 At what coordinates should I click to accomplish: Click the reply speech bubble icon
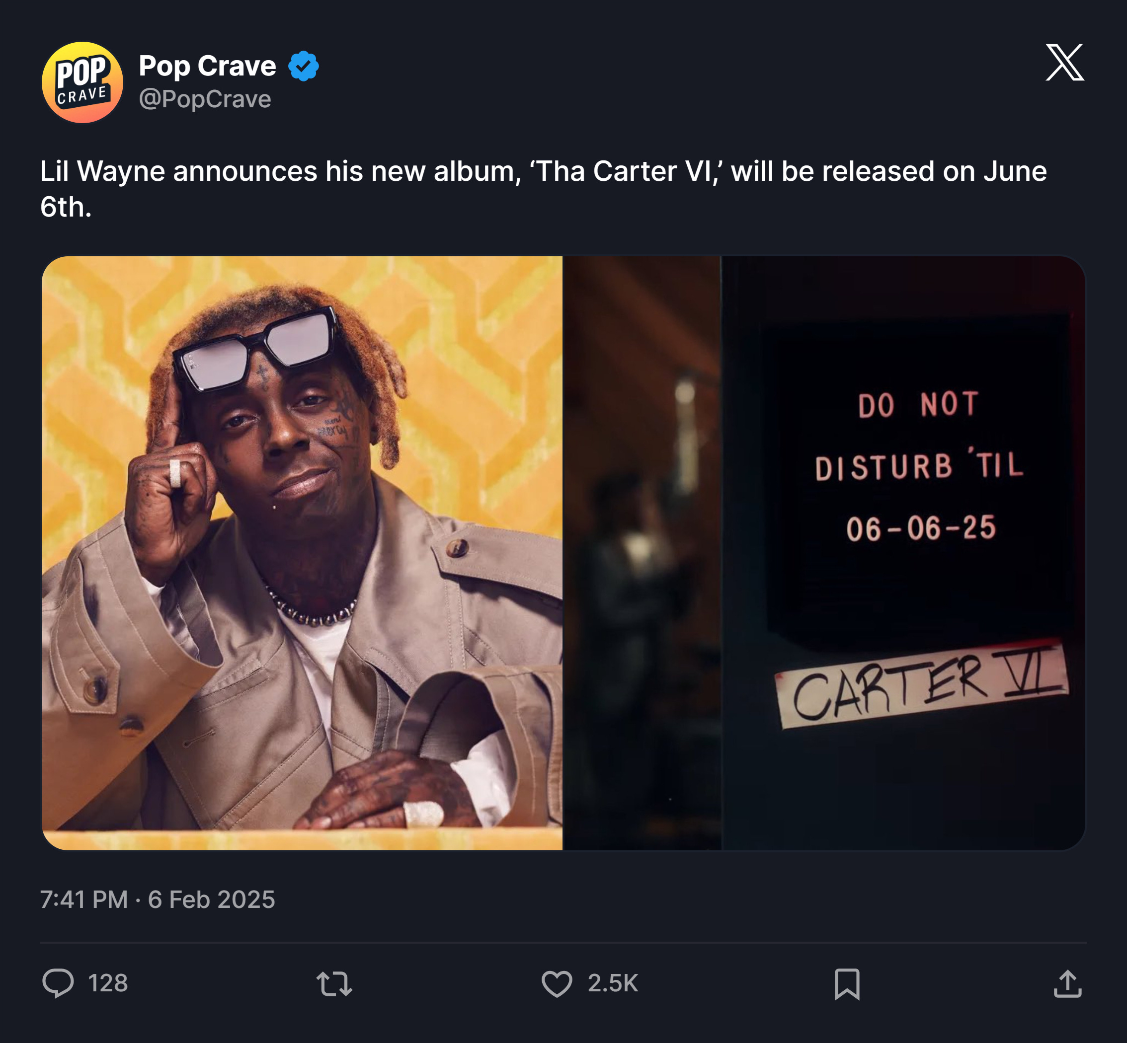click(x=58, y=984)
